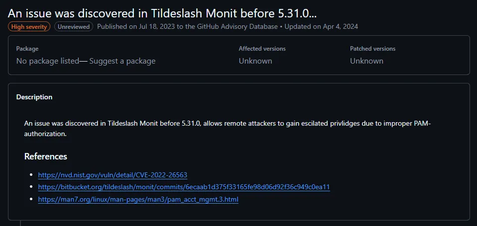Screen dimensions: 477x226
Task: Click 'remote attackers' in the description text
Action: [247, 123]
